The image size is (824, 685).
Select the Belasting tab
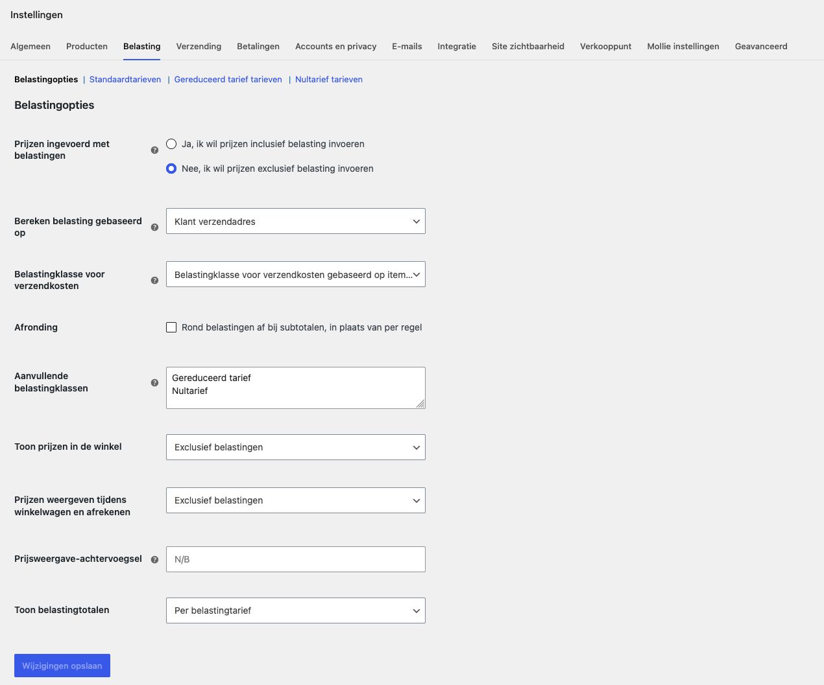pos(142,46)
